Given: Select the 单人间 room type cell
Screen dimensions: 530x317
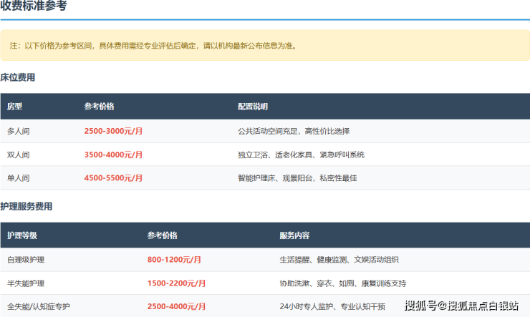Looking at the screenshot, I should point(19,177).
